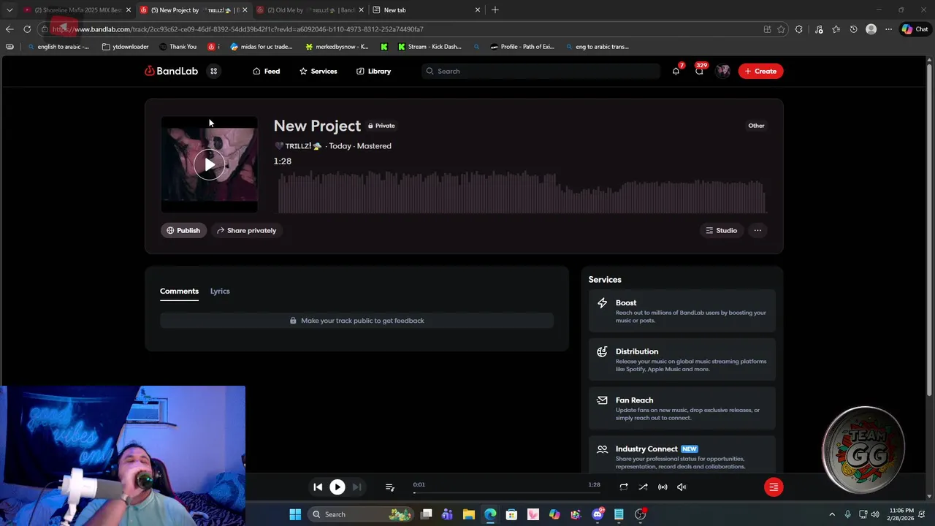Open the browser Copilot Chat button
The height and width of the screenshot is (526, 935).
[x=915, y=29]
